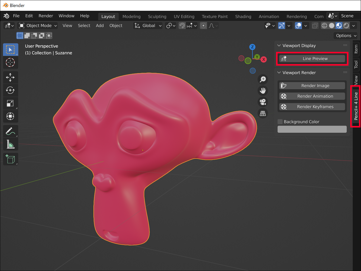Image resolution: width=361 pixels, height=271 pixels.
Task: Click the background color swatch
Action: [312, 129]
